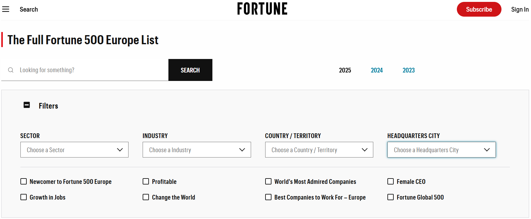Switch to the 2023 list tab
This screenshot has width=531, height=219.
click(408, 70)
